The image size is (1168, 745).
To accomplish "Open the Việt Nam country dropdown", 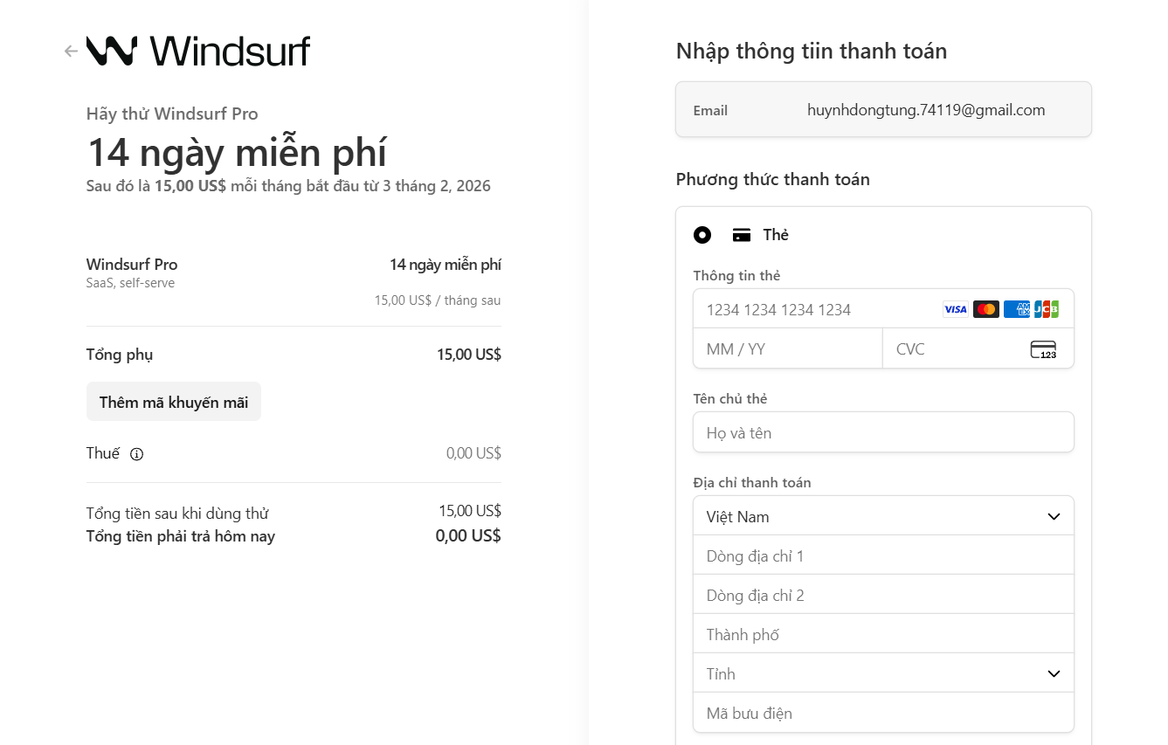I will tap(883, 515).
